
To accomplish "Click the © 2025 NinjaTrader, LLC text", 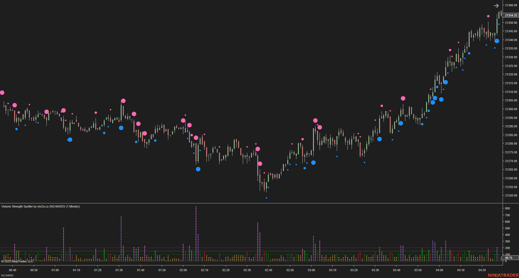I will (17, 261).
